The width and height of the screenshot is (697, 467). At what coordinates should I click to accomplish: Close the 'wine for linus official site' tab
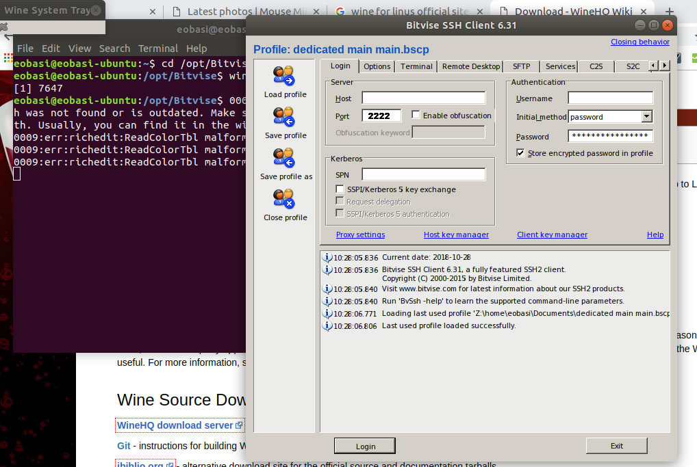tap(480, 12)
